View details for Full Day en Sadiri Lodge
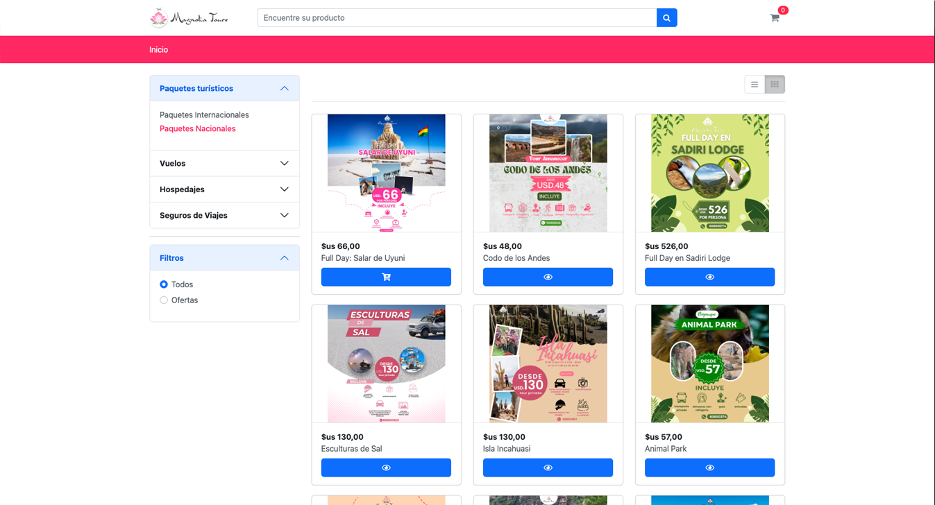The width and height of the screenshot is (935, 505). coord(709,277)
